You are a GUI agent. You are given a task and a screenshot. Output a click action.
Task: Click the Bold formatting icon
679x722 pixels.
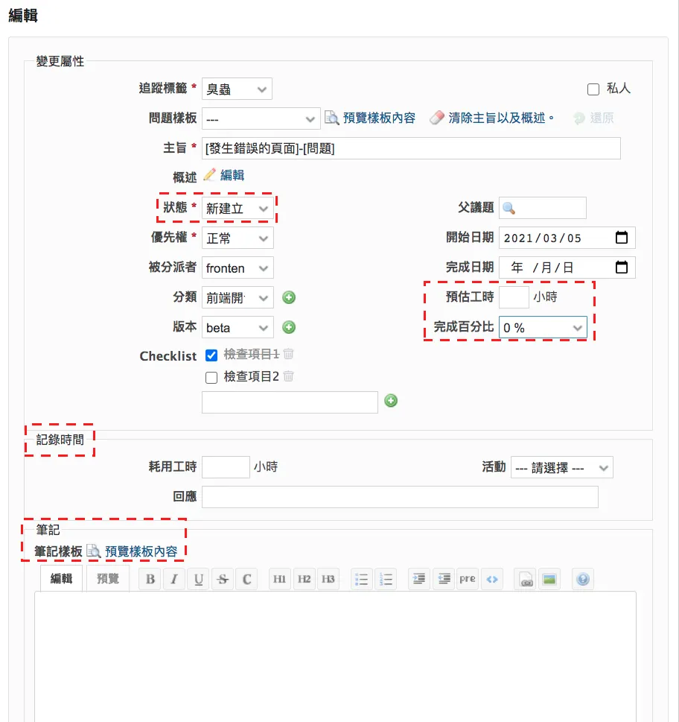[150, 579]
